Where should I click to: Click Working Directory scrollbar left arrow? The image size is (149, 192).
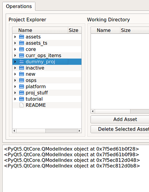pos(93,111)
